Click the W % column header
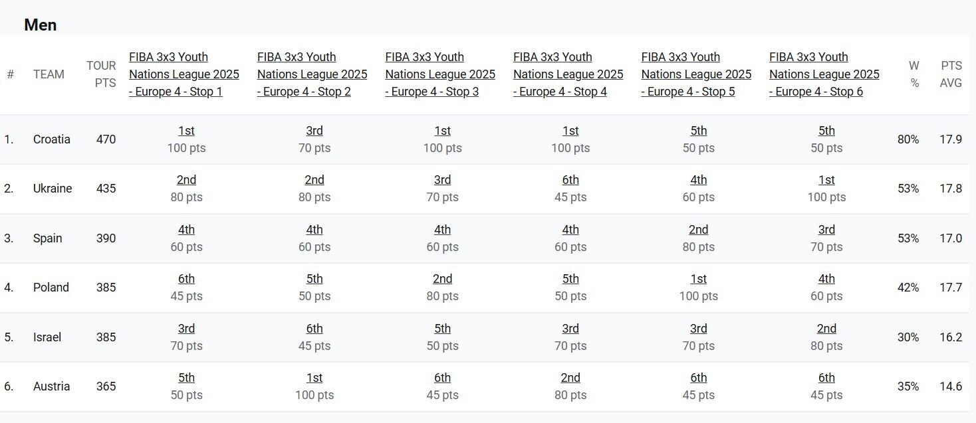Image resolution: width=976 pixels, height=423 pixels. point(914,74)
